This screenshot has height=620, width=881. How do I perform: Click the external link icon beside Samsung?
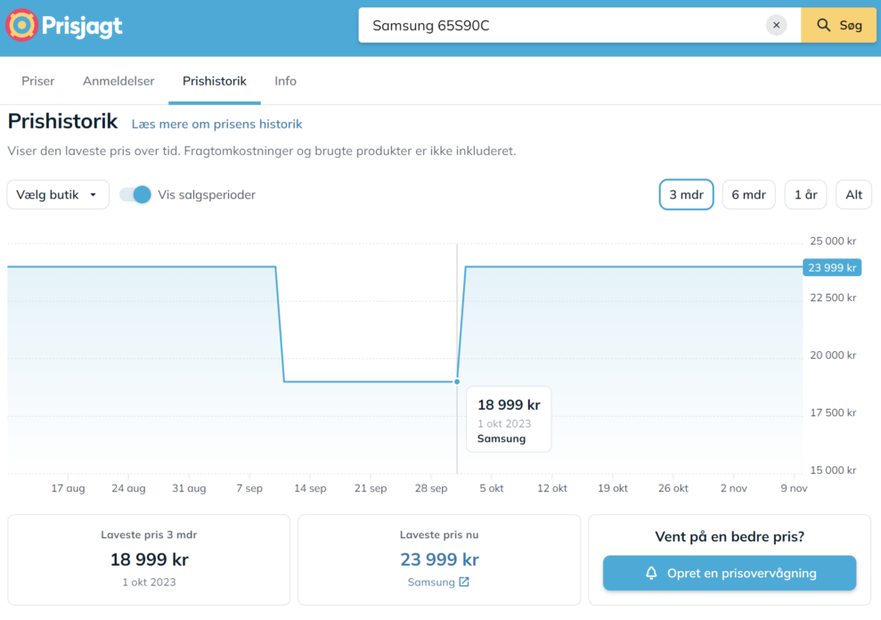[464, 583]
